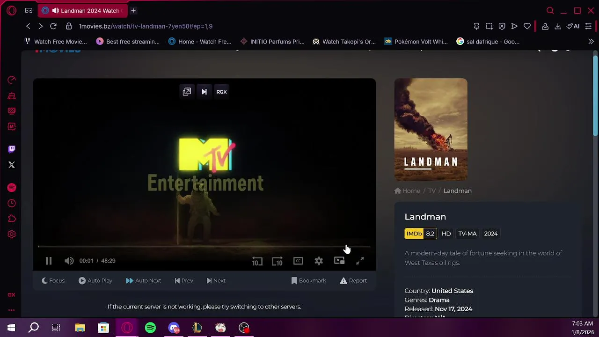Show more bookmarks via chevron overflow

point(591,42)
